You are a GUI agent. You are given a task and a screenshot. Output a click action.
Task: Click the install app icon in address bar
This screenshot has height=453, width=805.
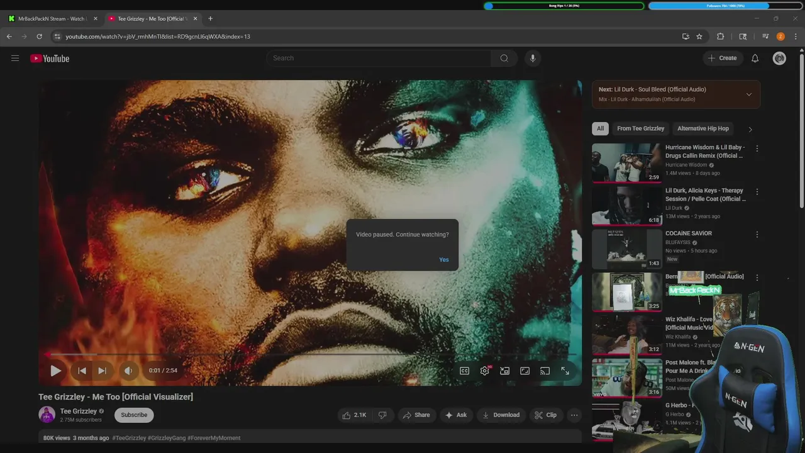click(x=686, y=36)
